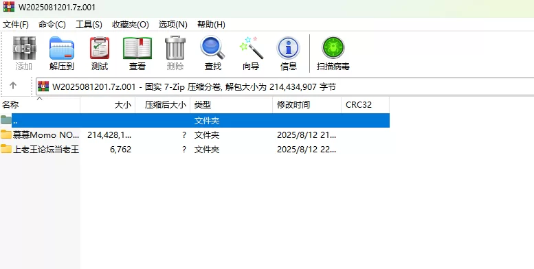Go up one level with arrow button
534x269 pixels.
click(x=13, y=85)
